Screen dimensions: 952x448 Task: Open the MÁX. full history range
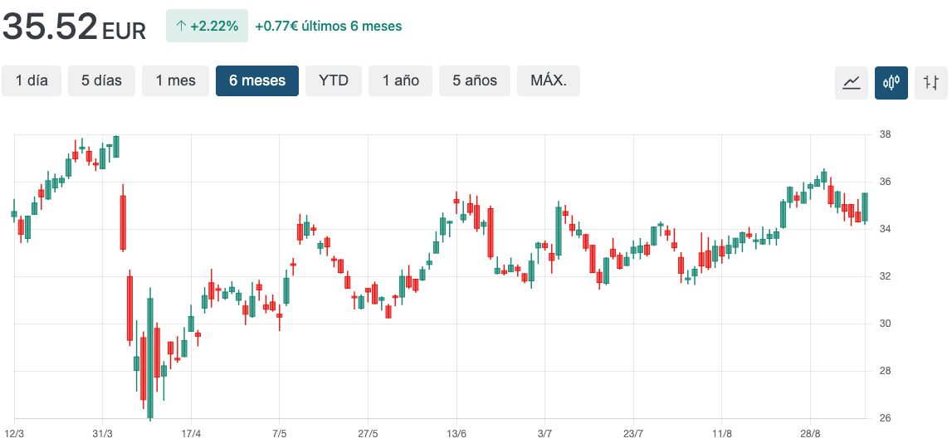[x=549, y=80]
